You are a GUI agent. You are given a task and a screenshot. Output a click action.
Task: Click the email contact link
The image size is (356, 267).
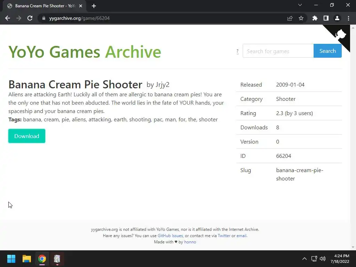pyautogui.click(x=242, y=236)
